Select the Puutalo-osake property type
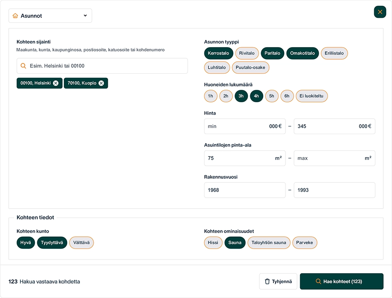Viewport: 392px width, 298px height. 251,67
